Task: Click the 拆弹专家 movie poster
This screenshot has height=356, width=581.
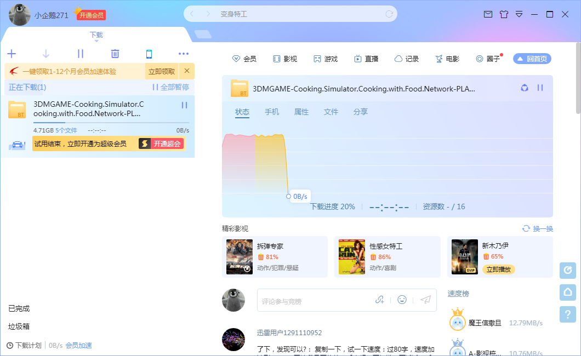Action: (x=239, y=257)
